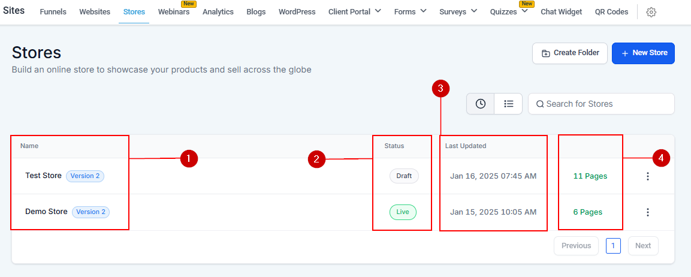Open the Test Store entry
This screenshot has width=691, height=277.
click(43, 176)
